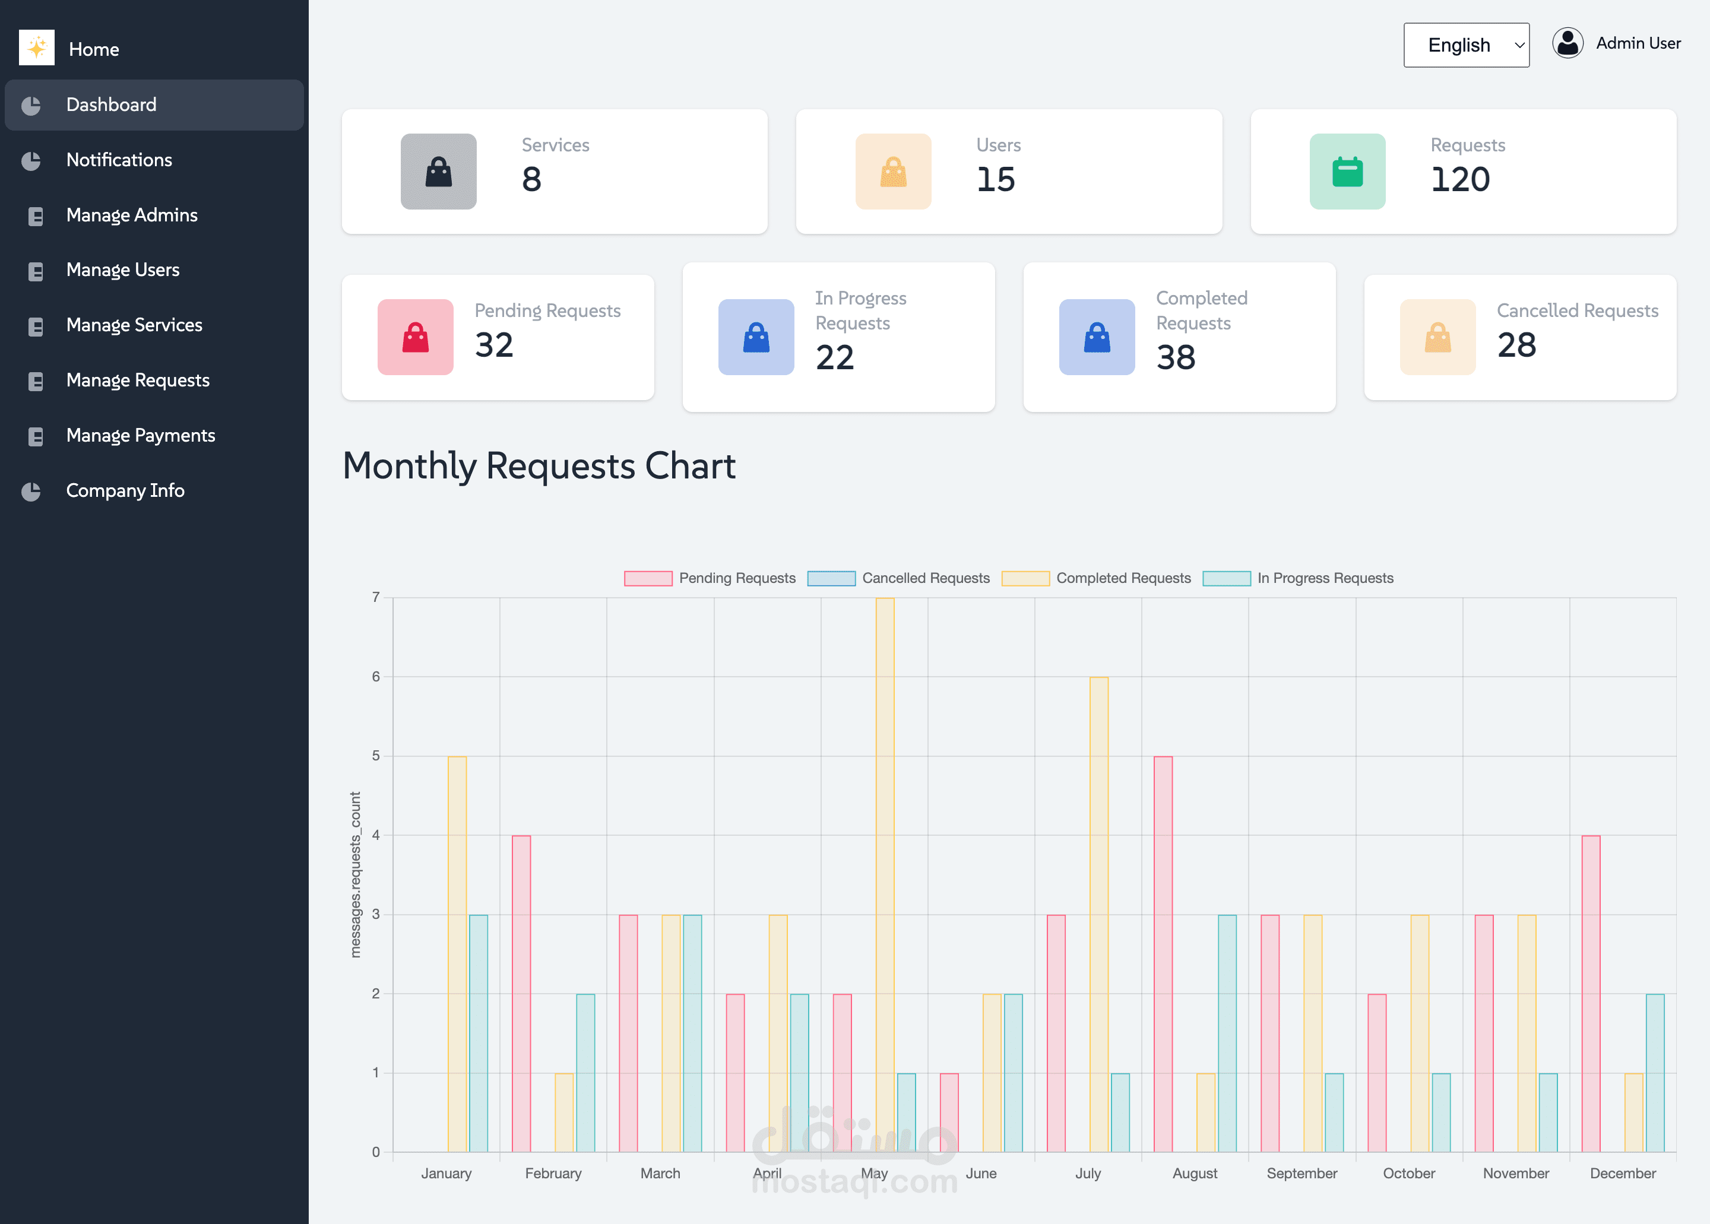
Task: Click the document icon beside Manage Admins
Action: (34, 216)
